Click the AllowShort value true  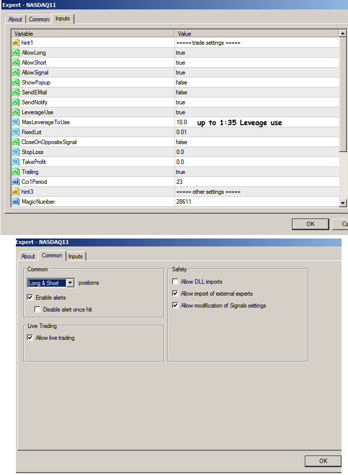180,63
